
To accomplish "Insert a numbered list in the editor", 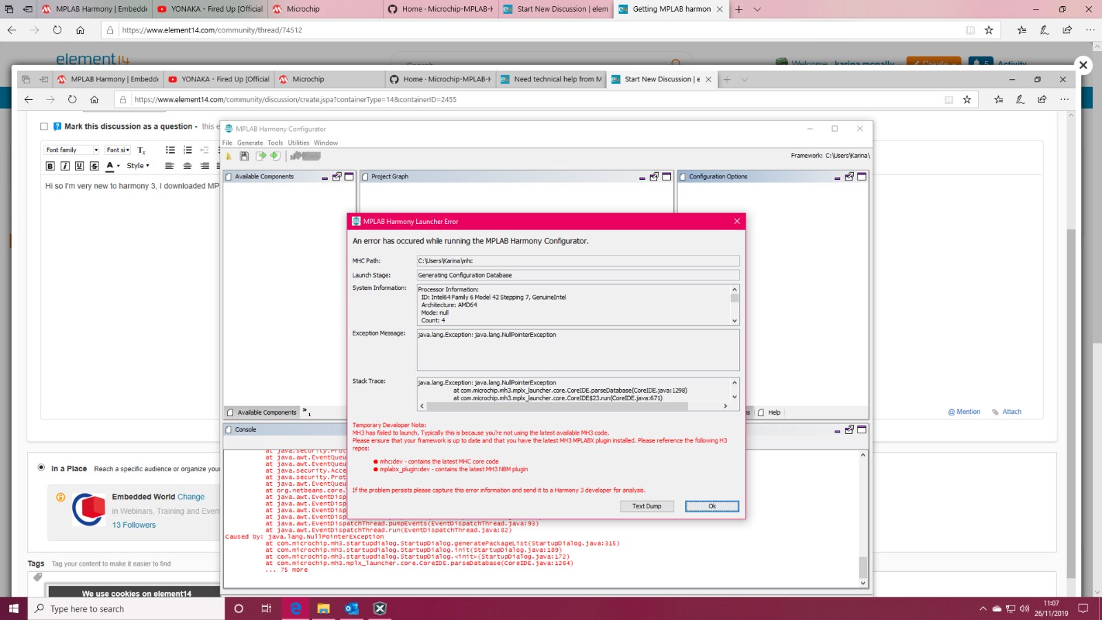I will 187,150.
